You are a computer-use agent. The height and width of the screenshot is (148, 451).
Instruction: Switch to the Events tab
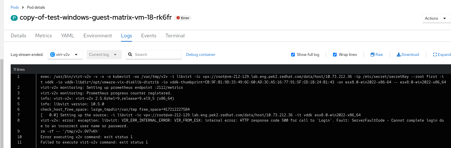point(149,36)
